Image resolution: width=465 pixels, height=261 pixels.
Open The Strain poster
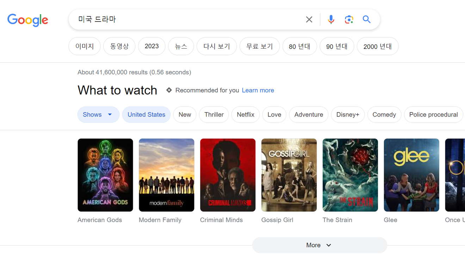(x=350, y=175)
